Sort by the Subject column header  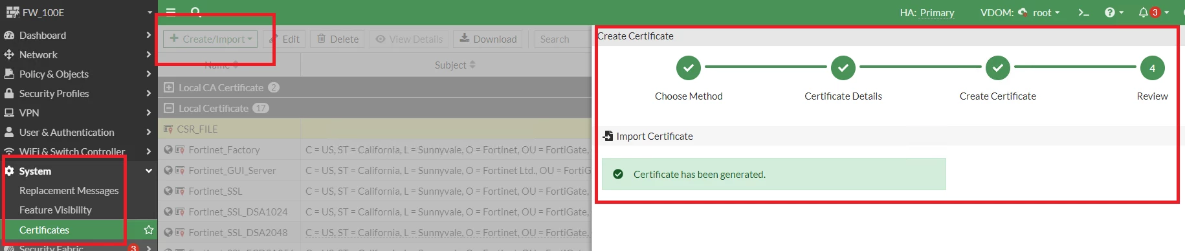[455, 65]
